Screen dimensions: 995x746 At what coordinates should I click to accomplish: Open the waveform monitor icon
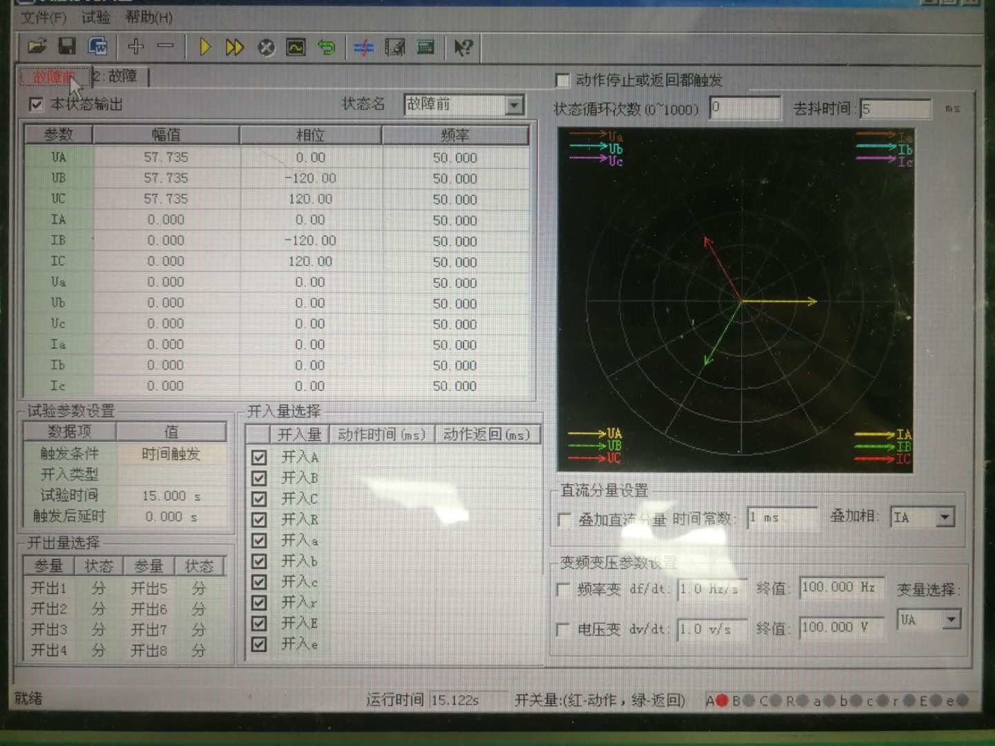[x=296, y=47]
